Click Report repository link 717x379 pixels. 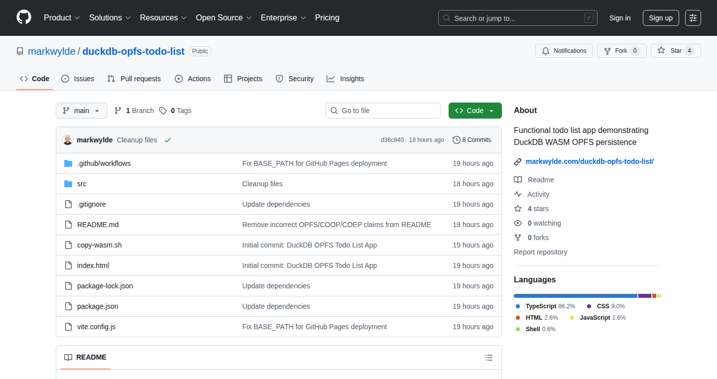[x=541, y=252]
